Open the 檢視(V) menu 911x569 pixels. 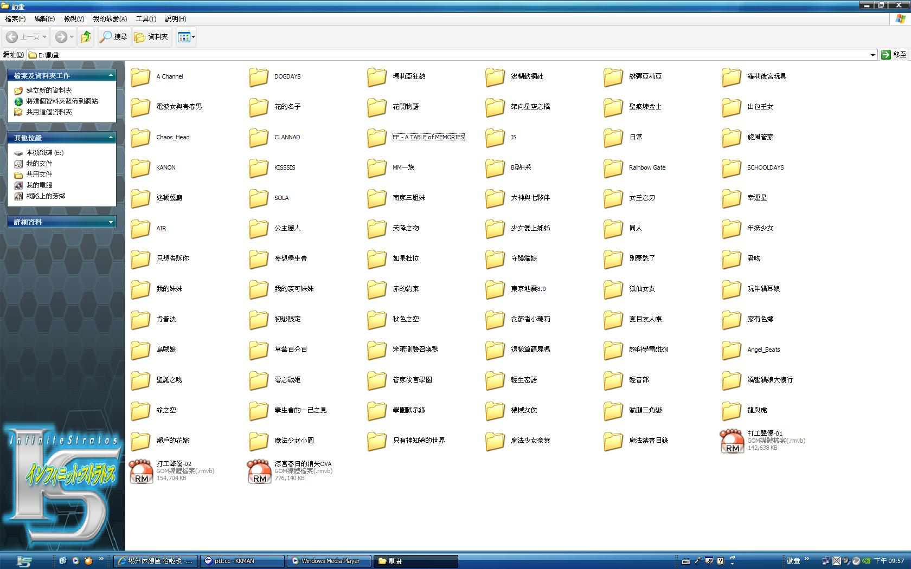click(74, 19)
